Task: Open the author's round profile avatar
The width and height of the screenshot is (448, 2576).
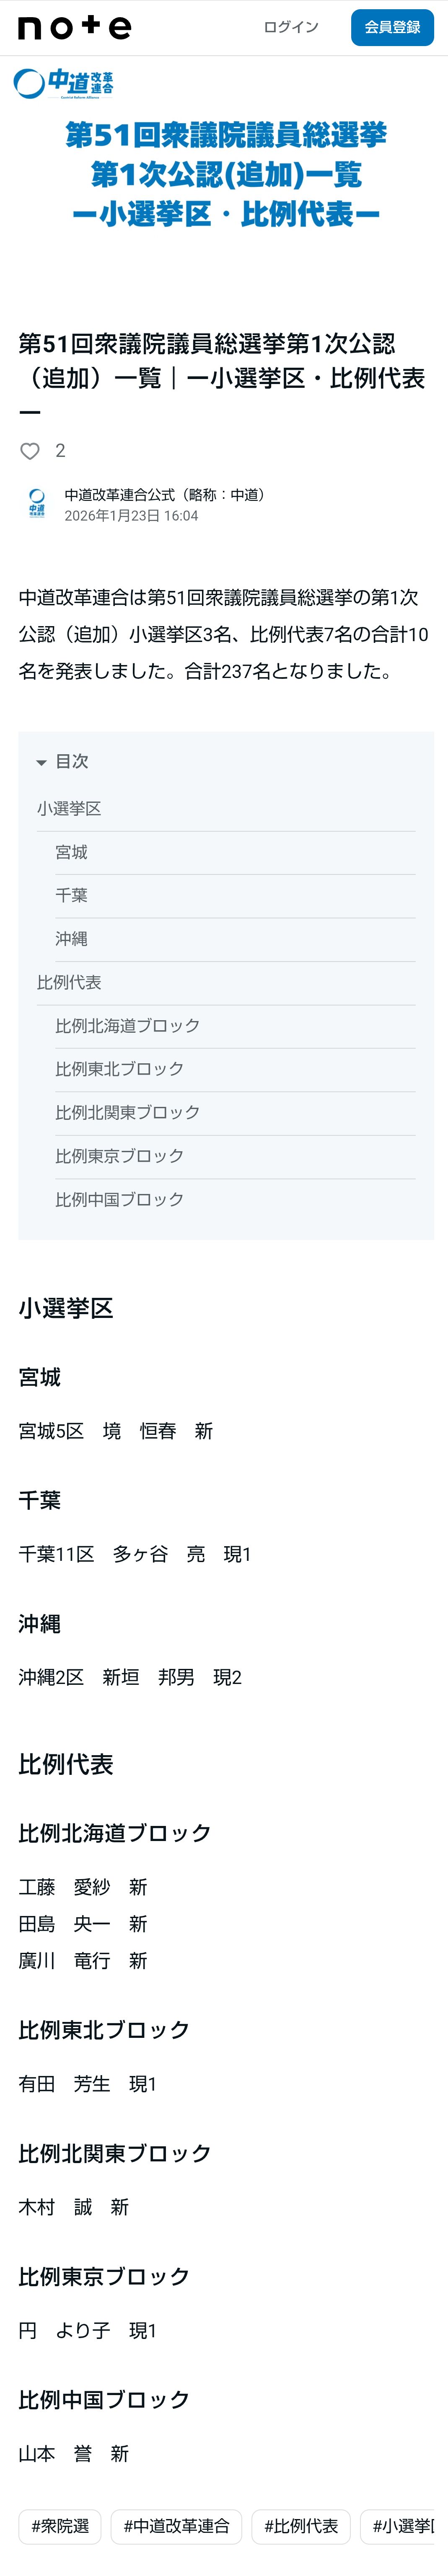Action: 37,503
